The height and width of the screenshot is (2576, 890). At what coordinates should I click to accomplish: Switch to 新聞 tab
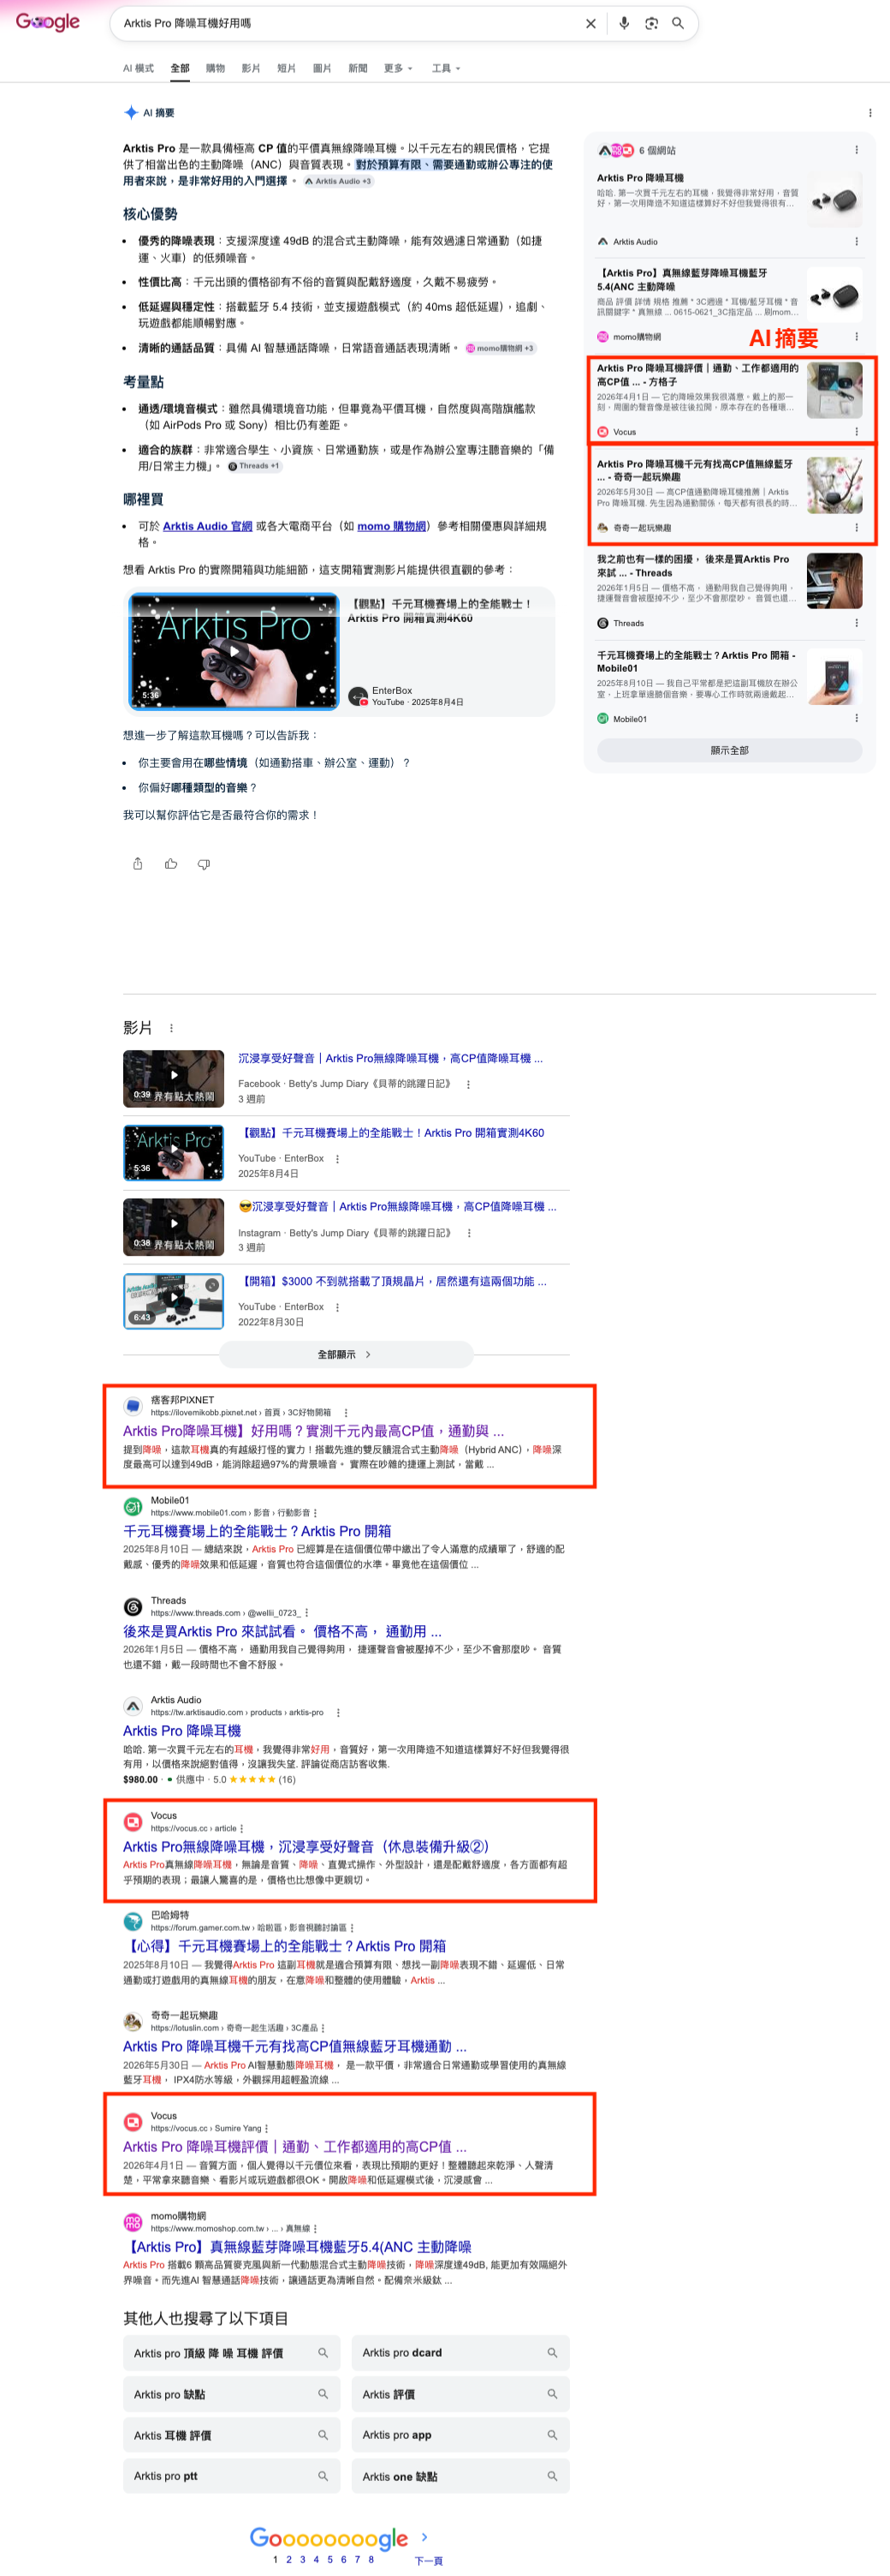358,68
